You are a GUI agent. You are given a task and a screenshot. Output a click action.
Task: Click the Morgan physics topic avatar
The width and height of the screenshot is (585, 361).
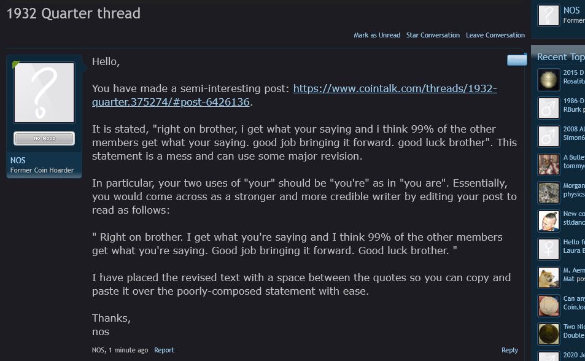coord(548,193)
